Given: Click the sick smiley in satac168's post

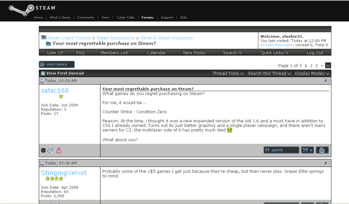Looking at the screenshot, I should pos(230,130).
